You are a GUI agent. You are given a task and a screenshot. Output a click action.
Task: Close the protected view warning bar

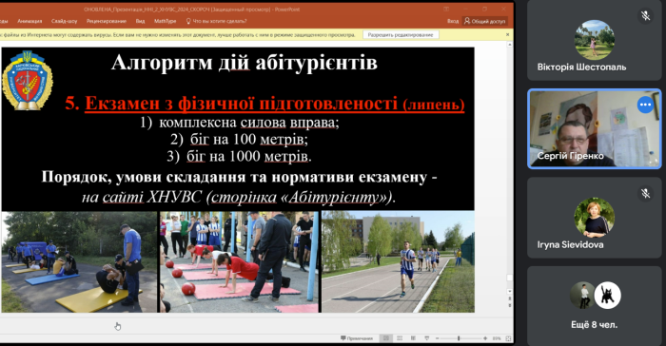507,35
